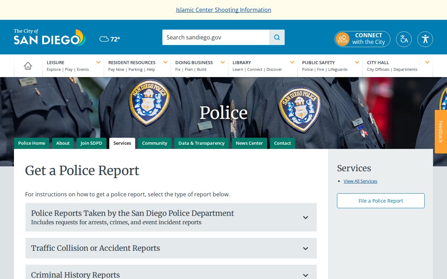Open the Data & Transparency tab

click(x=201, y=143)
